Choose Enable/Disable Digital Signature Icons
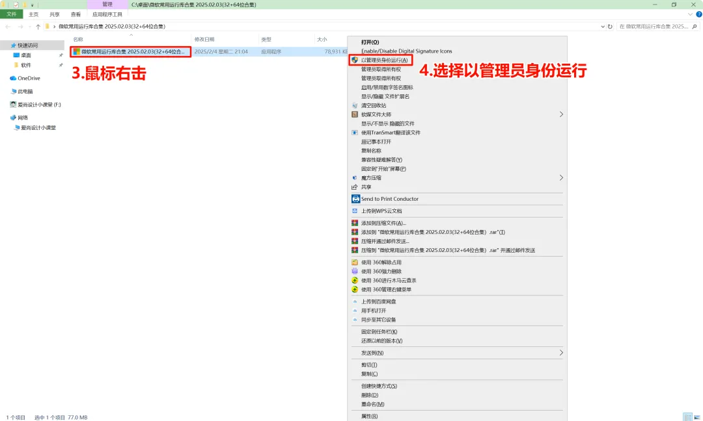This screenshot has height=421, width=703. coord(407,51)
